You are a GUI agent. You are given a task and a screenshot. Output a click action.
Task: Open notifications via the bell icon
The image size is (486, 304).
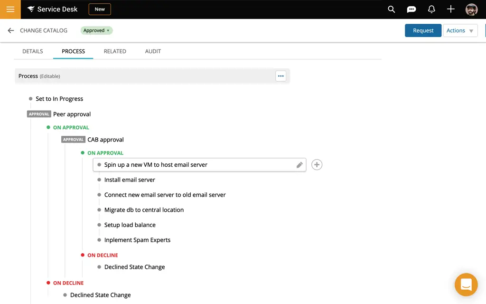point(431,9)
